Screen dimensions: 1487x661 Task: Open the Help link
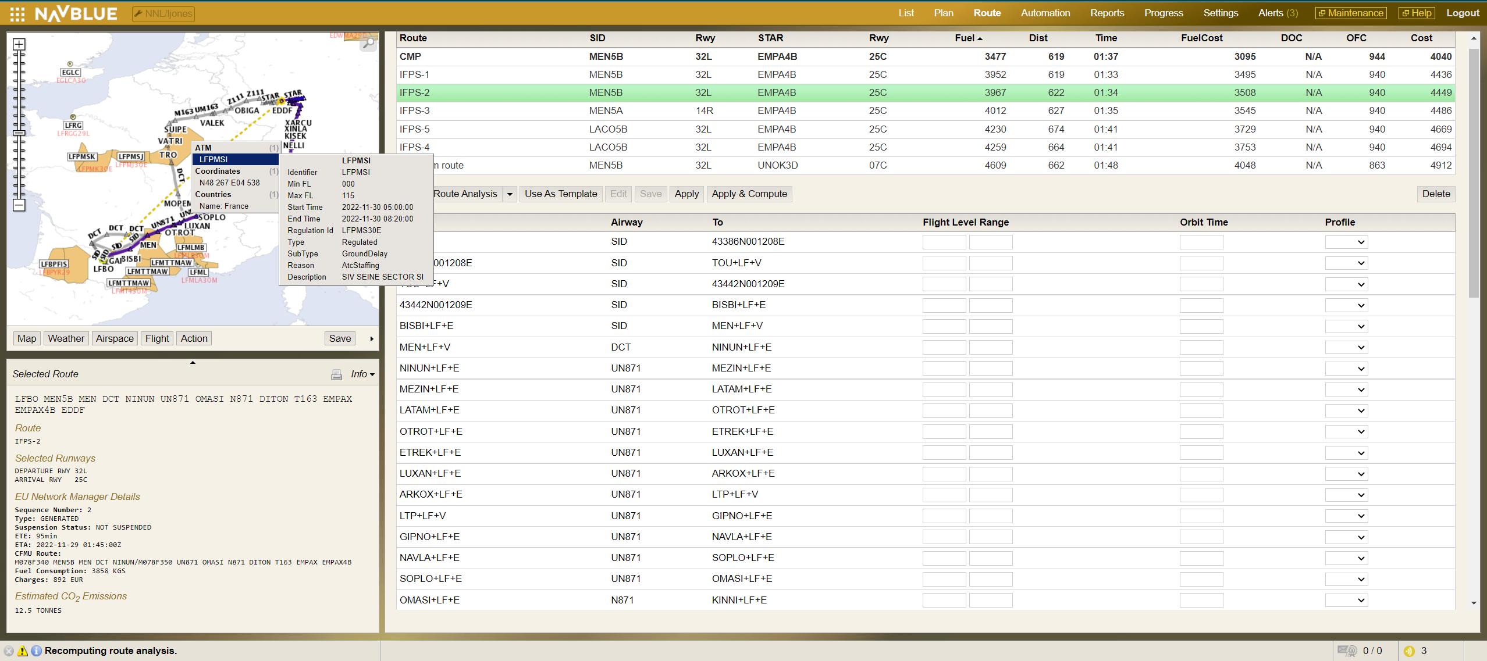(x=1417, y=13)
